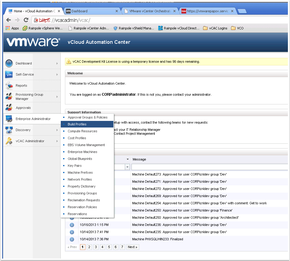Select Compute Resources menu item
Viewport: 290px width, 261px height.
tap(87, 131)
